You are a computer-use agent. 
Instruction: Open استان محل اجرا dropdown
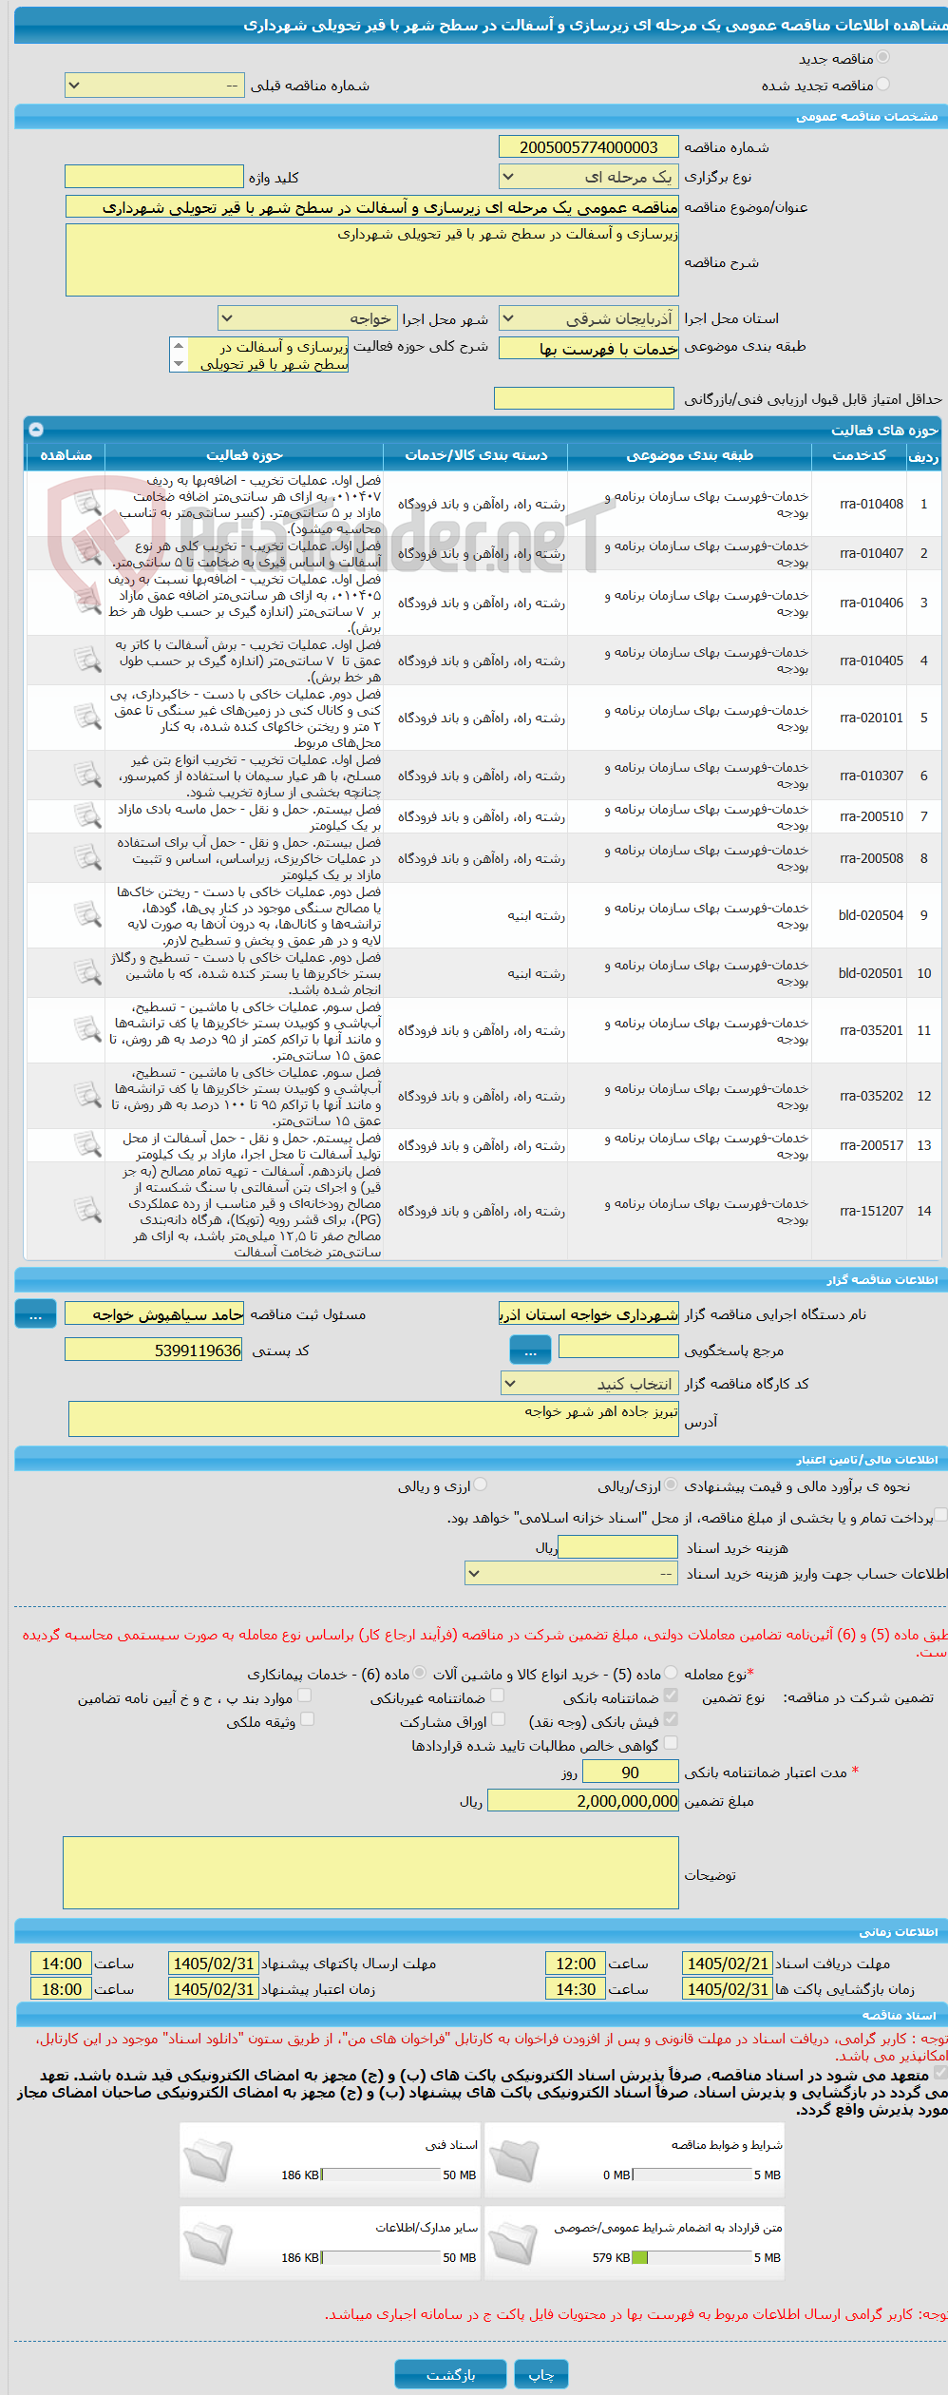(x=589, y=318)
